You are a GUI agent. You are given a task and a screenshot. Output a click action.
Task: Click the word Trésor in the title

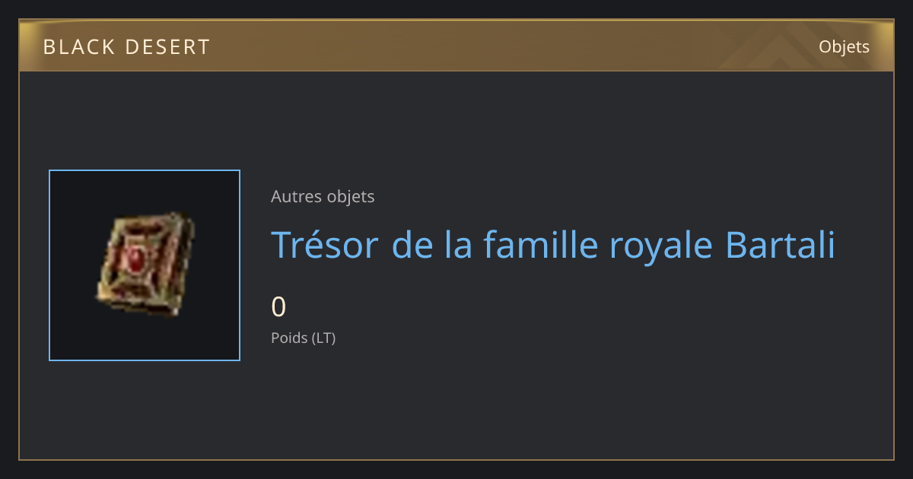(324, 245)
